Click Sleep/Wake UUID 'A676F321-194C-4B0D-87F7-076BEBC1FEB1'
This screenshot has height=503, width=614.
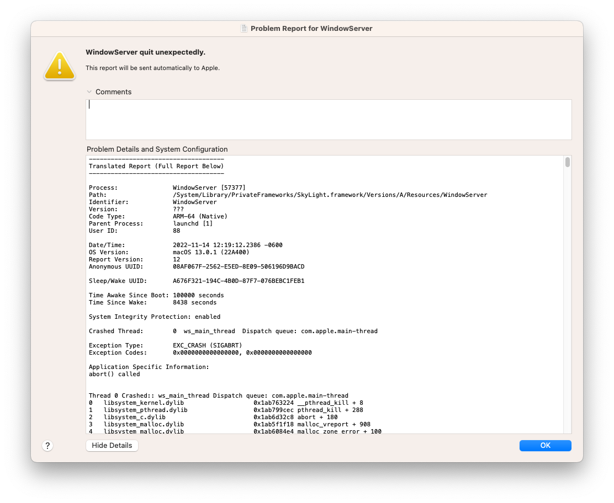pyautogui.click(x=239, y=281)
